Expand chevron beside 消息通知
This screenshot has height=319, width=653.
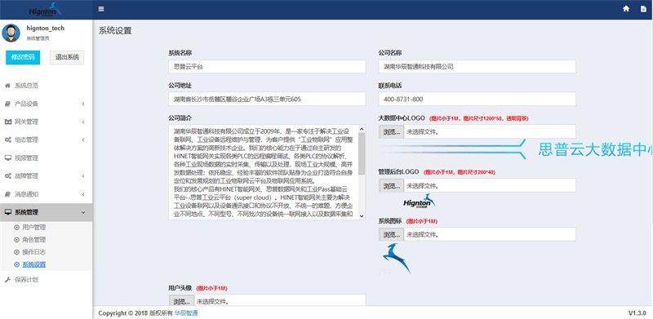pyautogui.click(x=83, y=194)
